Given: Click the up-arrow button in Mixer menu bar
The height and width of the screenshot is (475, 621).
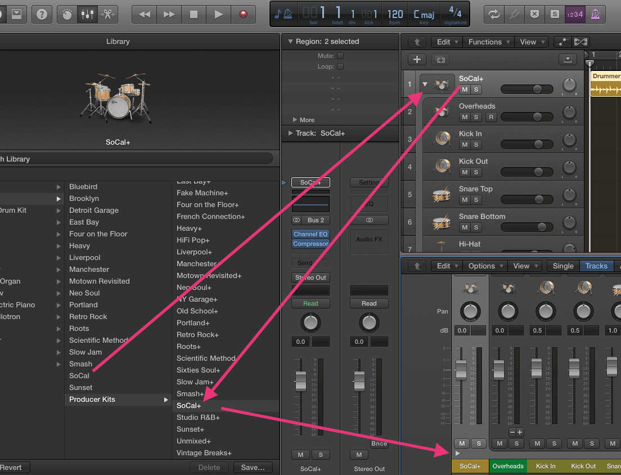Looking at the screenshot, I should coord(417,266).
